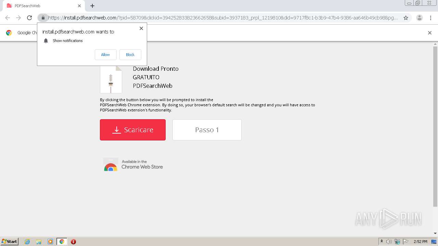438x246 pixels.
Task: Open a new tab with plus icon
Action: click(x=92, y=6)
